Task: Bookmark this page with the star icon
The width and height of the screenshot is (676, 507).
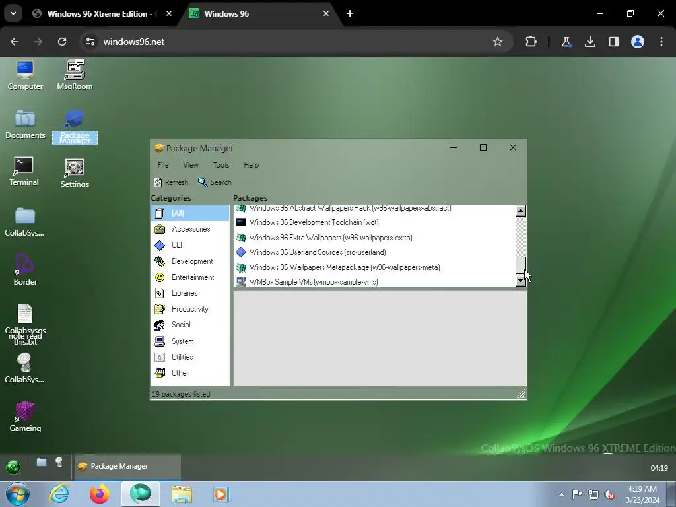Action: 498,42
